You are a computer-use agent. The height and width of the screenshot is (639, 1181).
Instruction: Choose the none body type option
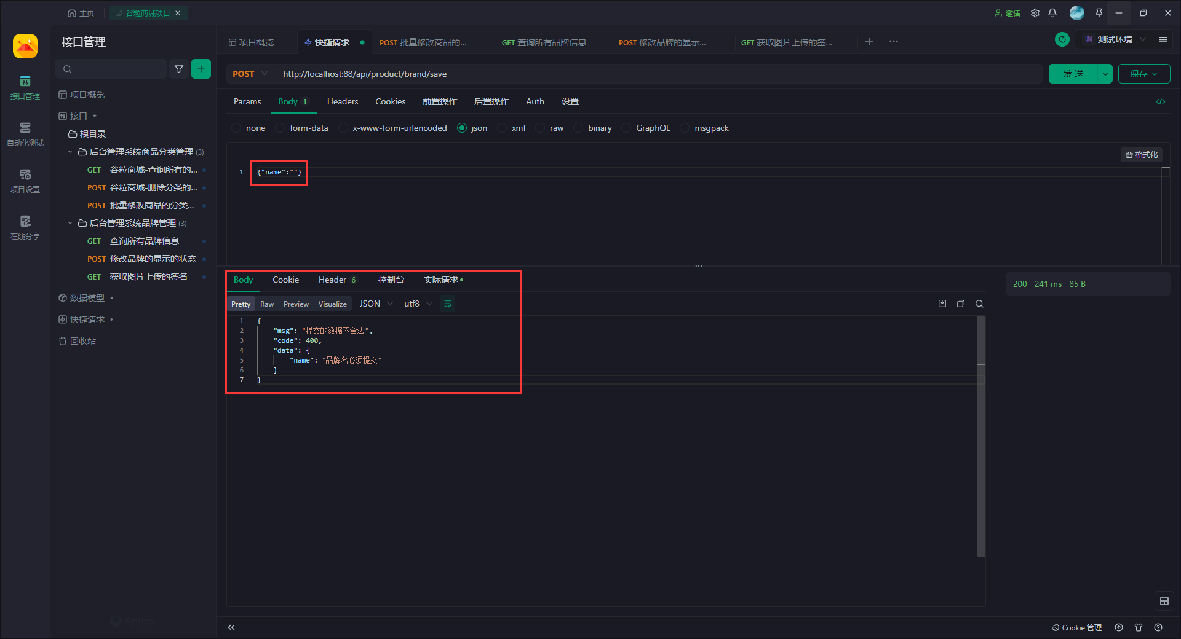click(x=236, y=128)
